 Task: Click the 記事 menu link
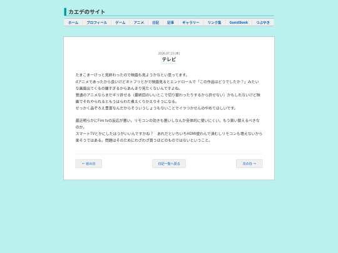[x=170, y=22]
